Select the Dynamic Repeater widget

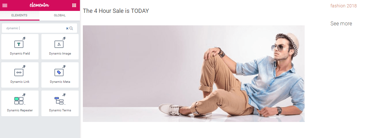[20, 103]
